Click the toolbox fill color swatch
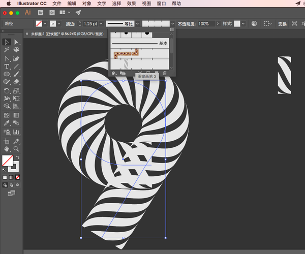Screen dimensions: 305x254 pos(7,162)
